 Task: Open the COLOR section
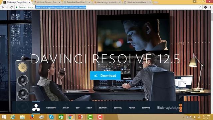point(66,108)
